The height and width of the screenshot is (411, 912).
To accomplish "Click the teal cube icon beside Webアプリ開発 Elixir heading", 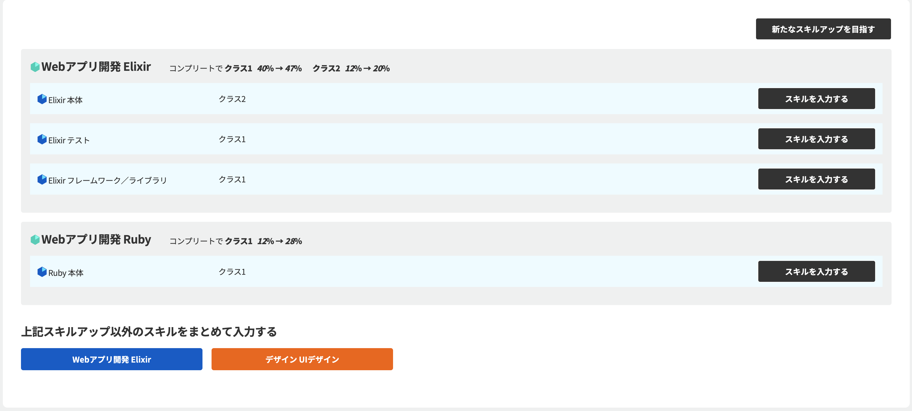I will 35,67.
